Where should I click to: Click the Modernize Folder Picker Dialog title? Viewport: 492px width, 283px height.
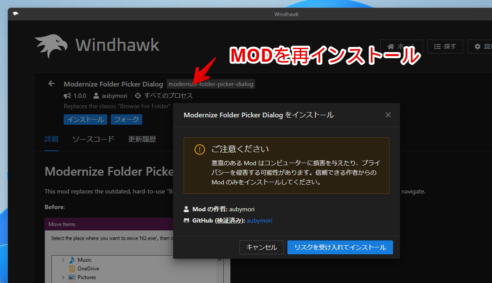coord(113,84)
